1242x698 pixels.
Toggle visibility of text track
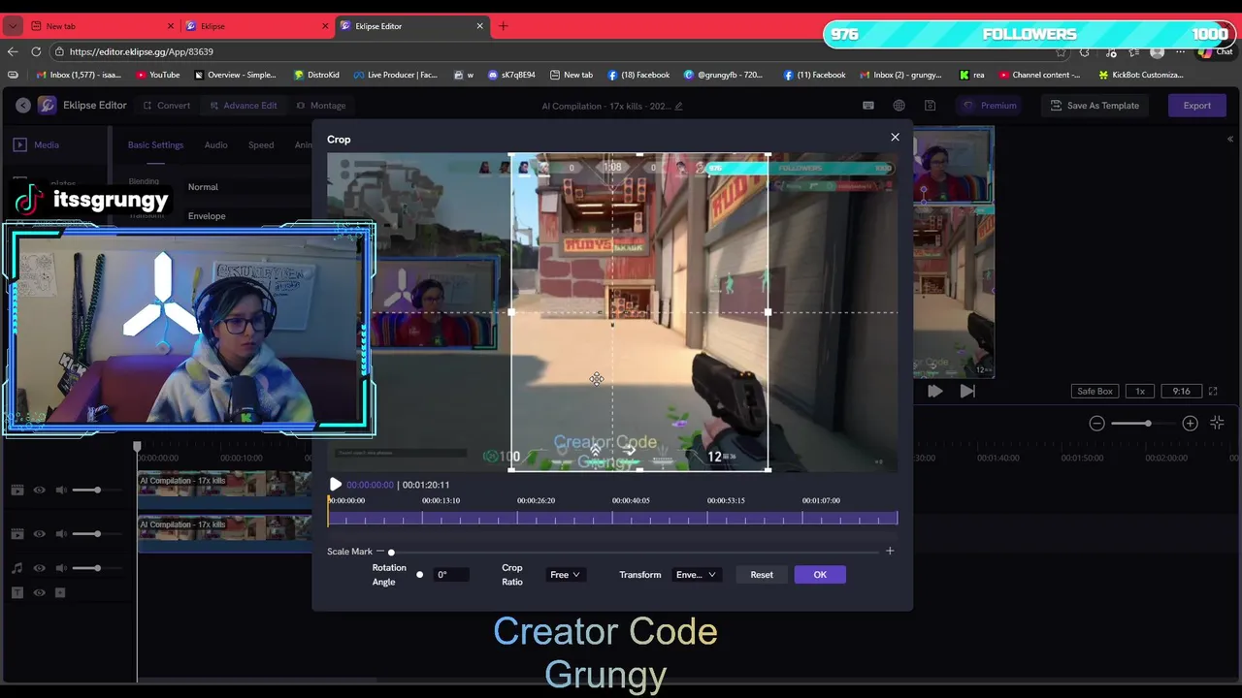[x=39, y=592]
